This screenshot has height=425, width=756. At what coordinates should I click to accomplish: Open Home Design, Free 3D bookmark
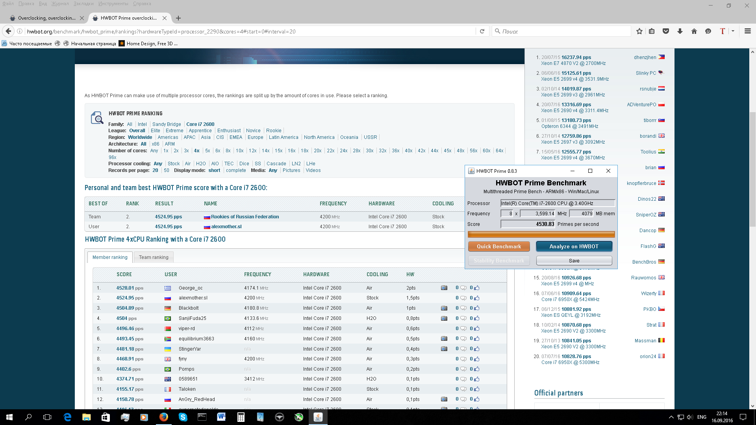[x=148, y=44]
